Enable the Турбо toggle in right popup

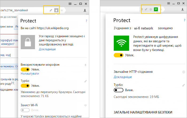coord(118,90)
